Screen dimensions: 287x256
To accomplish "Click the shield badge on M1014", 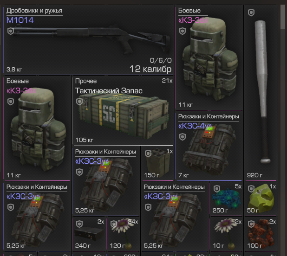I will coord(11,31).
